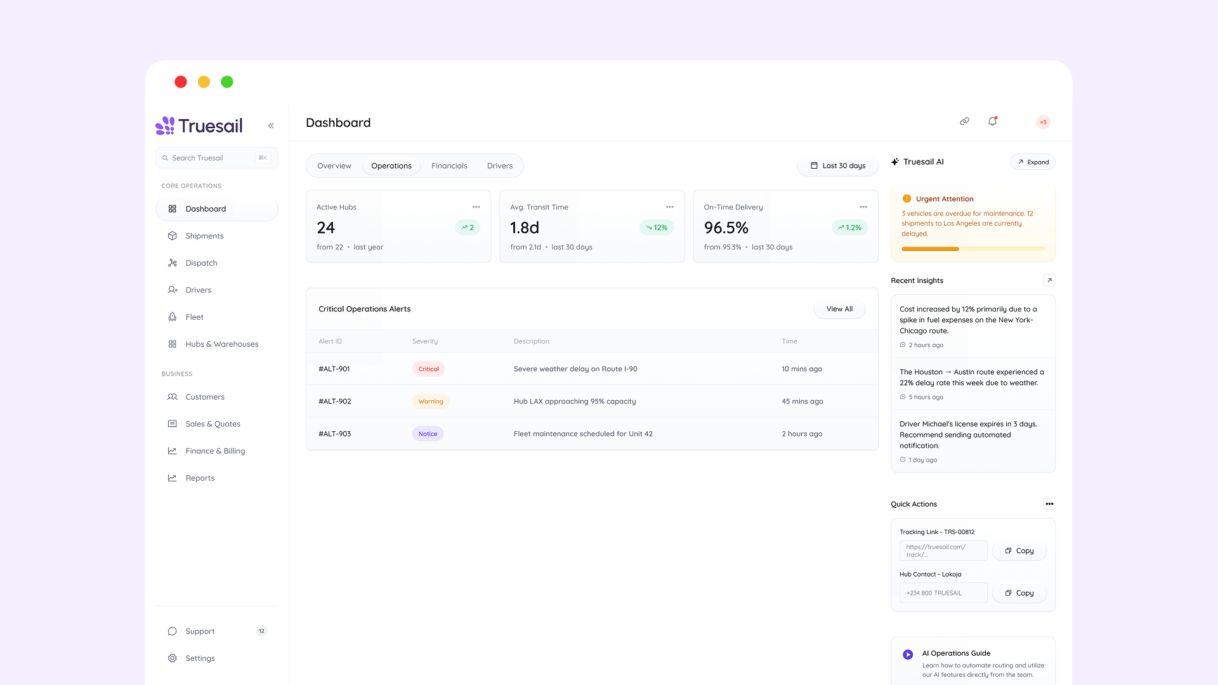Go to Sales & Quotes
Image resolution: width=1218 pixels, height=685 pixels.
pyautogui.click(x=216, y=424)
